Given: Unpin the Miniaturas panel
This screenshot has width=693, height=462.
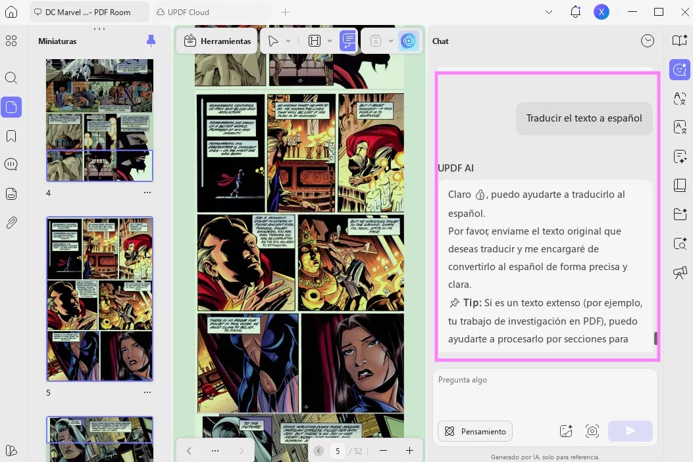Looking at the screenshot, I should tap(151, 41).
